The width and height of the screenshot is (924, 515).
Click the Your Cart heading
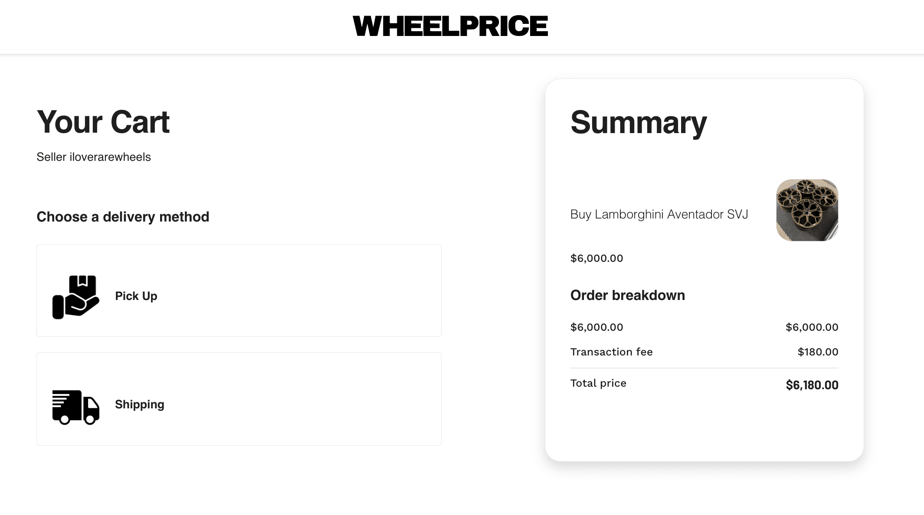pos(103,122)
